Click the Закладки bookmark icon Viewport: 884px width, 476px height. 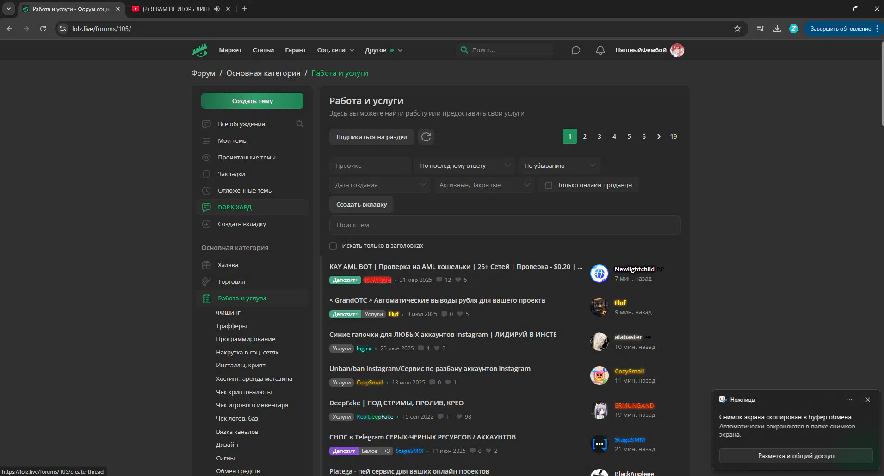206,174
